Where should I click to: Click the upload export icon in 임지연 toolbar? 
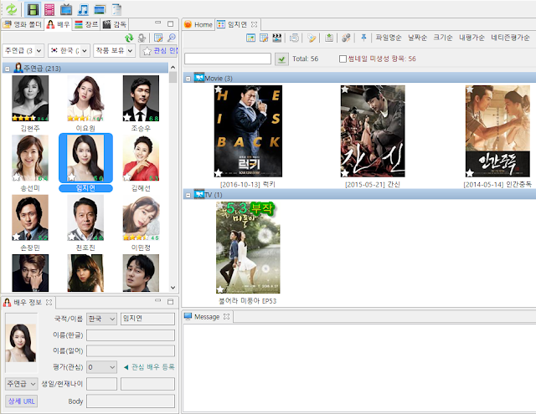[329, 38]
